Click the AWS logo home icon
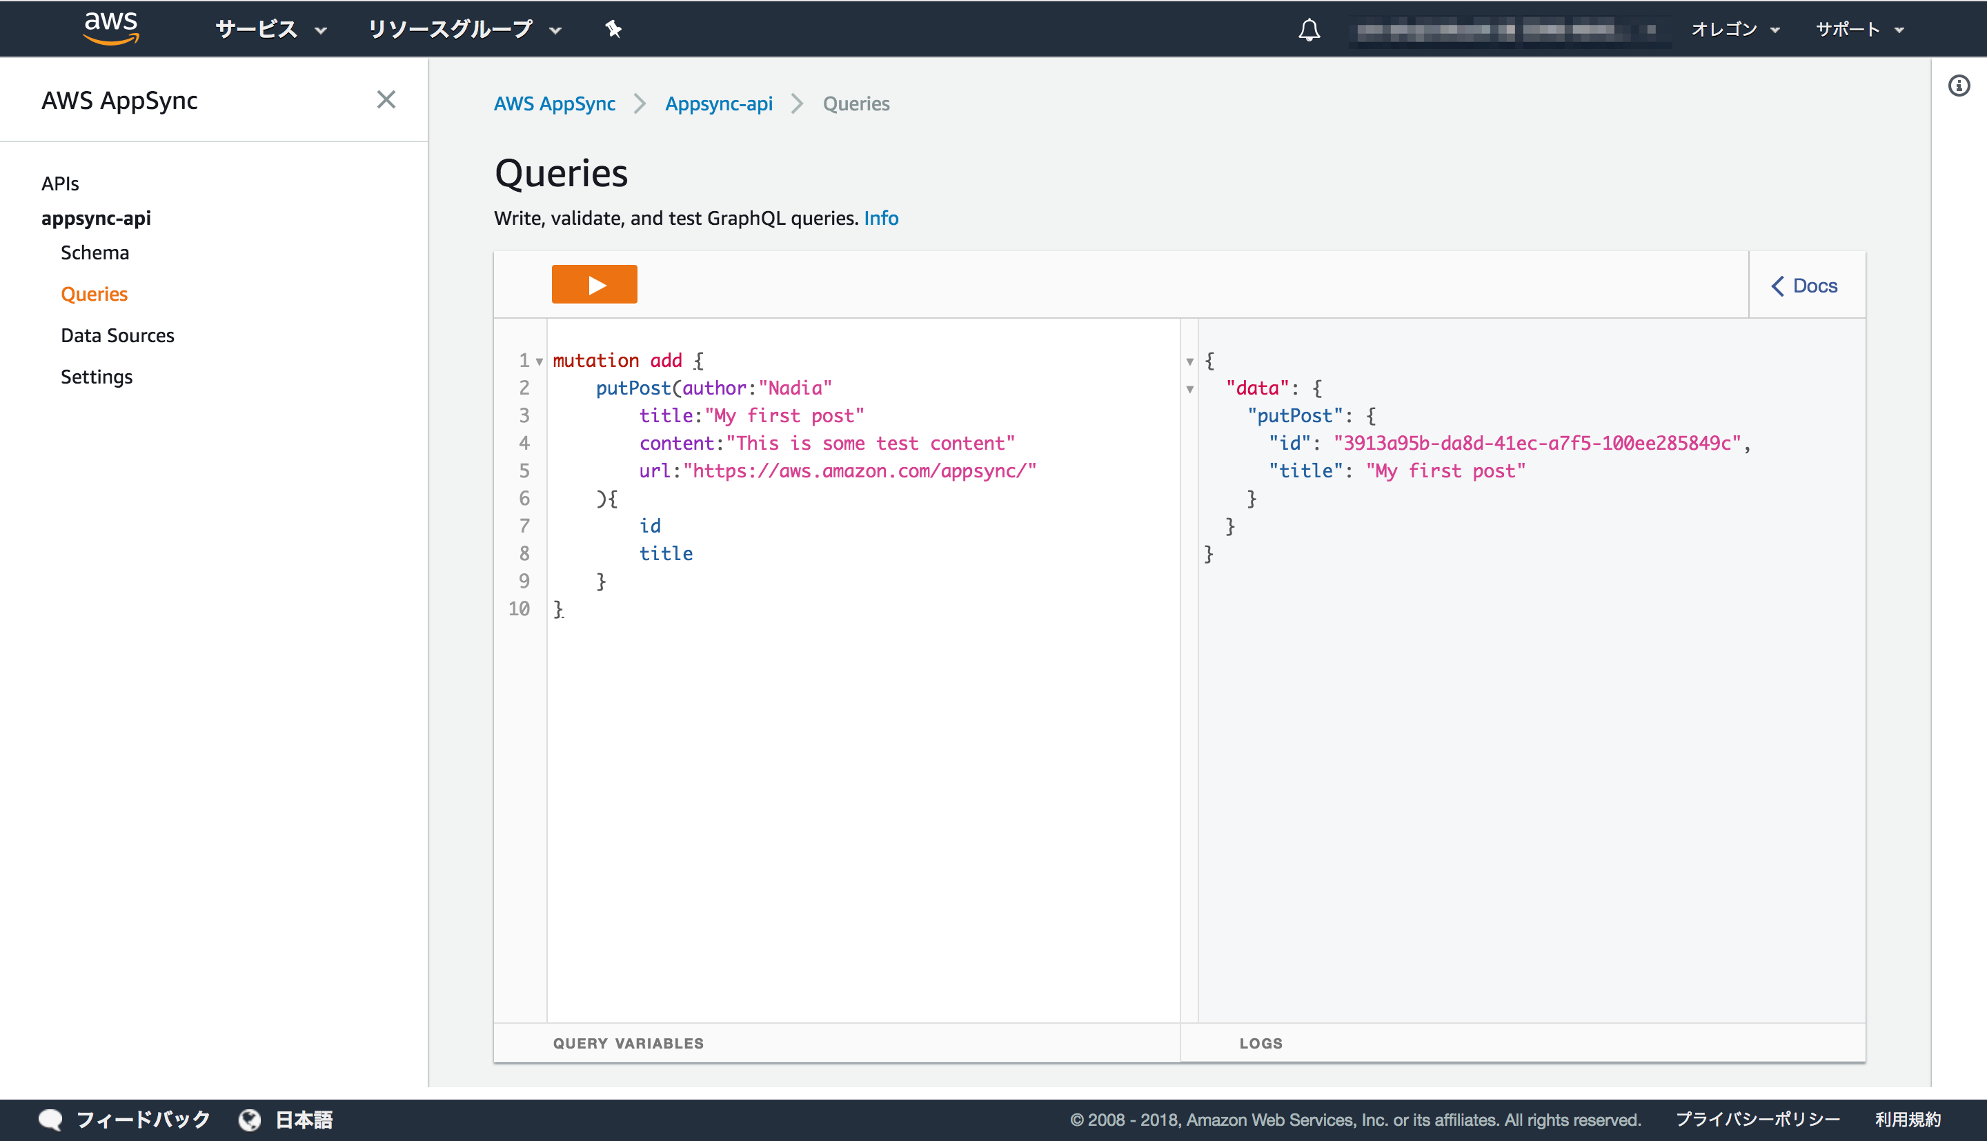The width and height of the screenshot is (1987, 1141). pyautogui.click(x=111, y=28)
